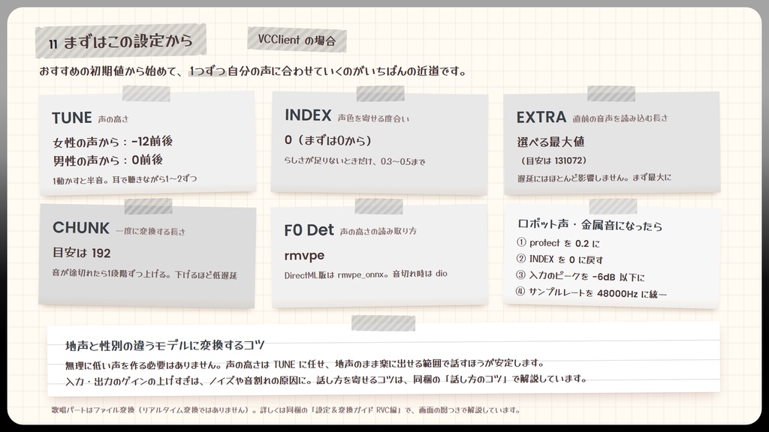Click '目安は 192' text
769x432 pixels.
(x=82, y=253)
